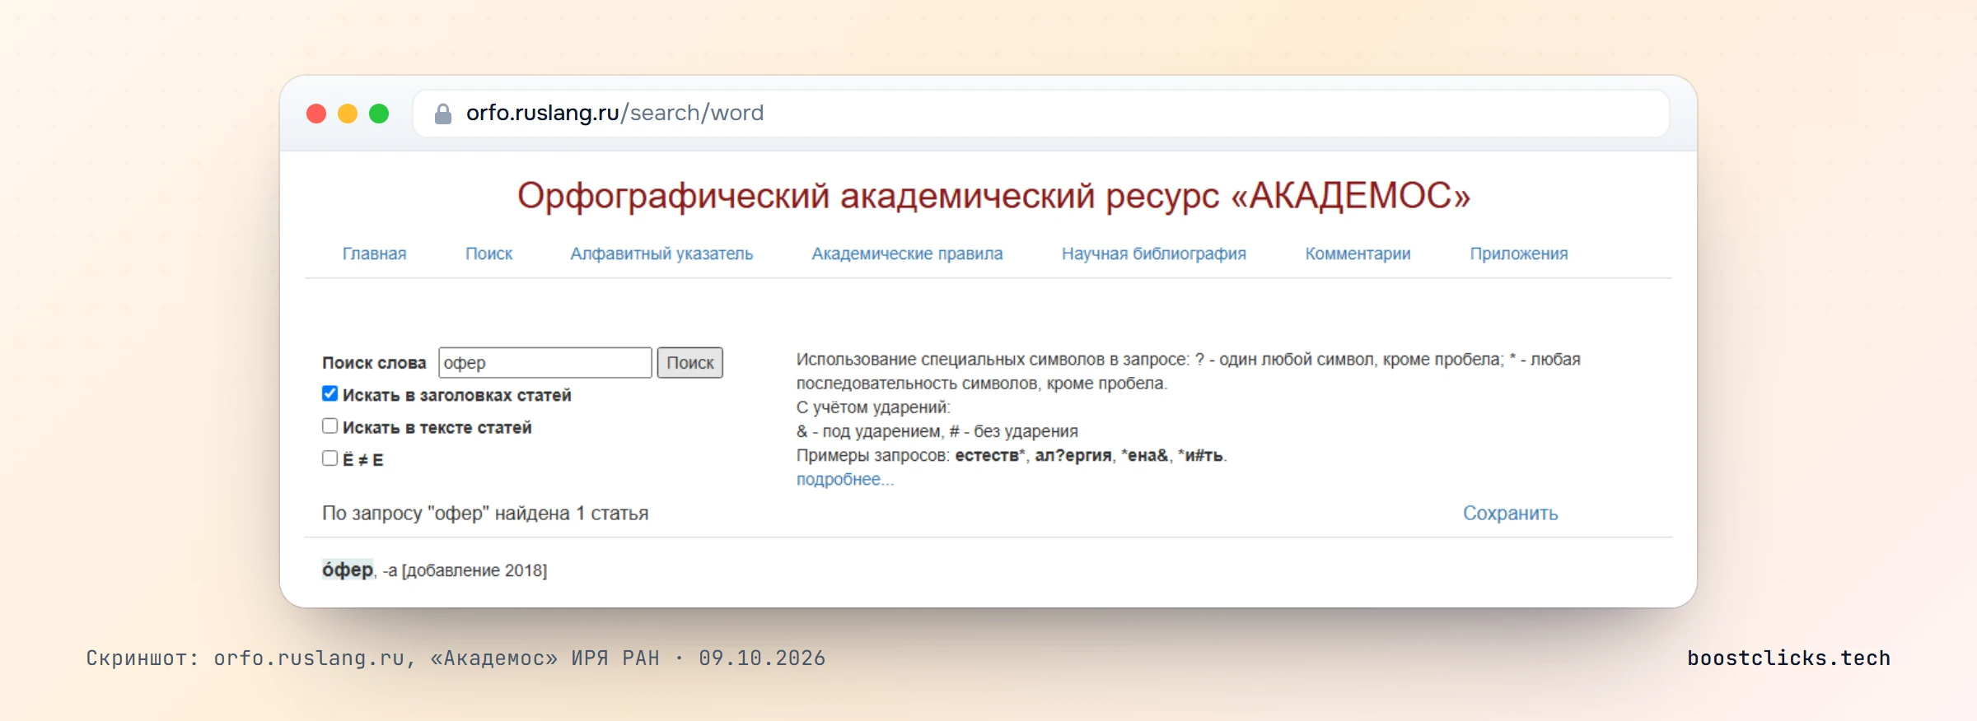Enable Искать в тексте статей checkbox
Viewport: 1977px width, 721px height.
pos(329,426)
